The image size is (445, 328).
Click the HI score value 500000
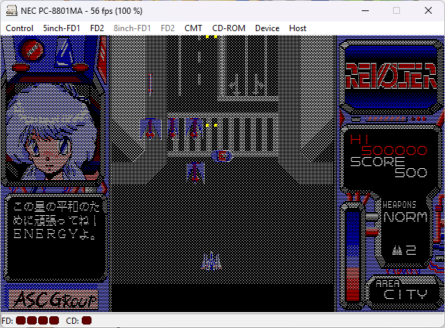pos(394,150)
